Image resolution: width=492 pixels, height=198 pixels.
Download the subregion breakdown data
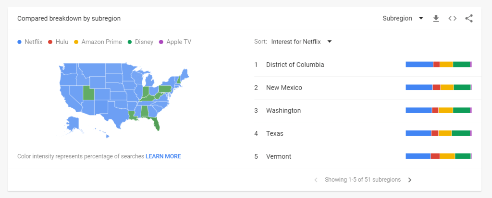click(436, 19)
